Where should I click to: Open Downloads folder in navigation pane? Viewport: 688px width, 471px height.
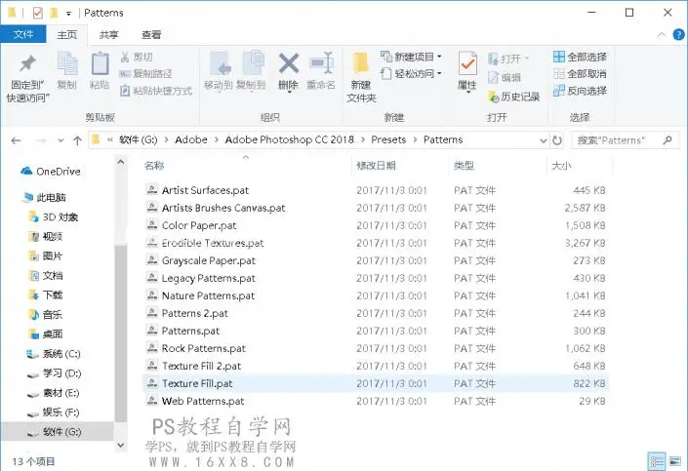pos(46,294)
